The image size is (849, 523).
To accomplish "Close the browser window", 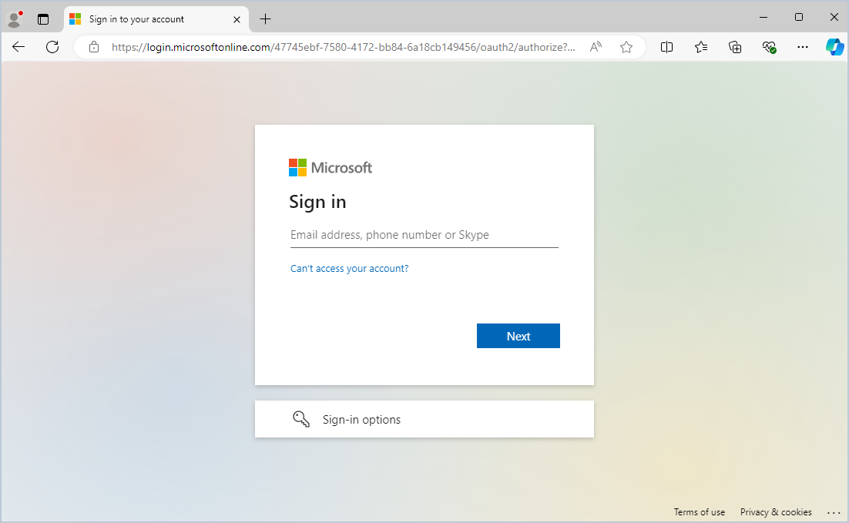I will coord(834,17).
